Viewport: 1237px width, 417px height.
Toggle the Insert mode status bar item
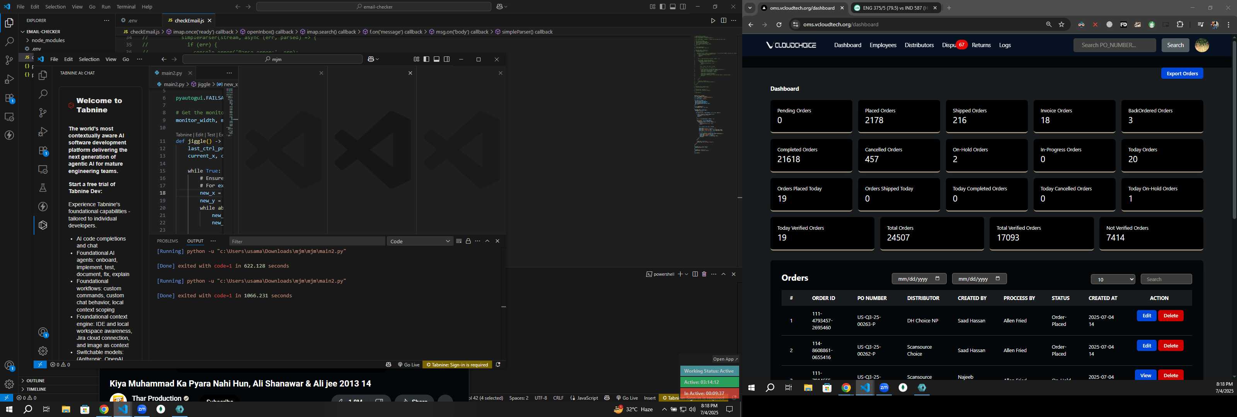click(x=650, y=398)
